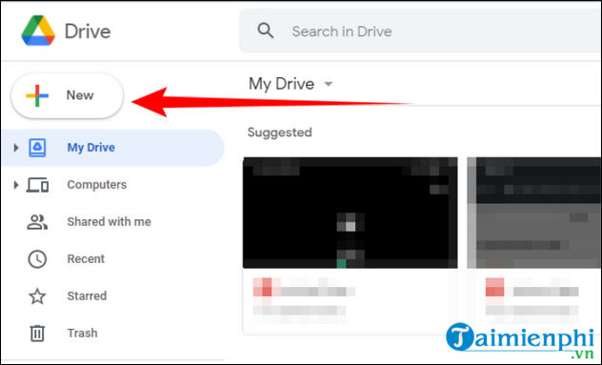This screenshot has width=602, height=365.
Task: Click the Google Drive logo
Action: [x=38, y=30]
